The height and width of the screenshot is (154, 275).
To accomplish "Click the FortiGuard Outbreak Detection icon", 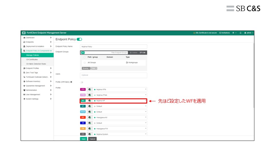I will point(24,77).
